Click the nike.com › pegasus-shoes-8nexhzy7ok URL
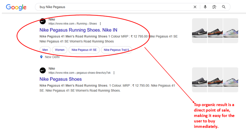 [x=80, y=73]
